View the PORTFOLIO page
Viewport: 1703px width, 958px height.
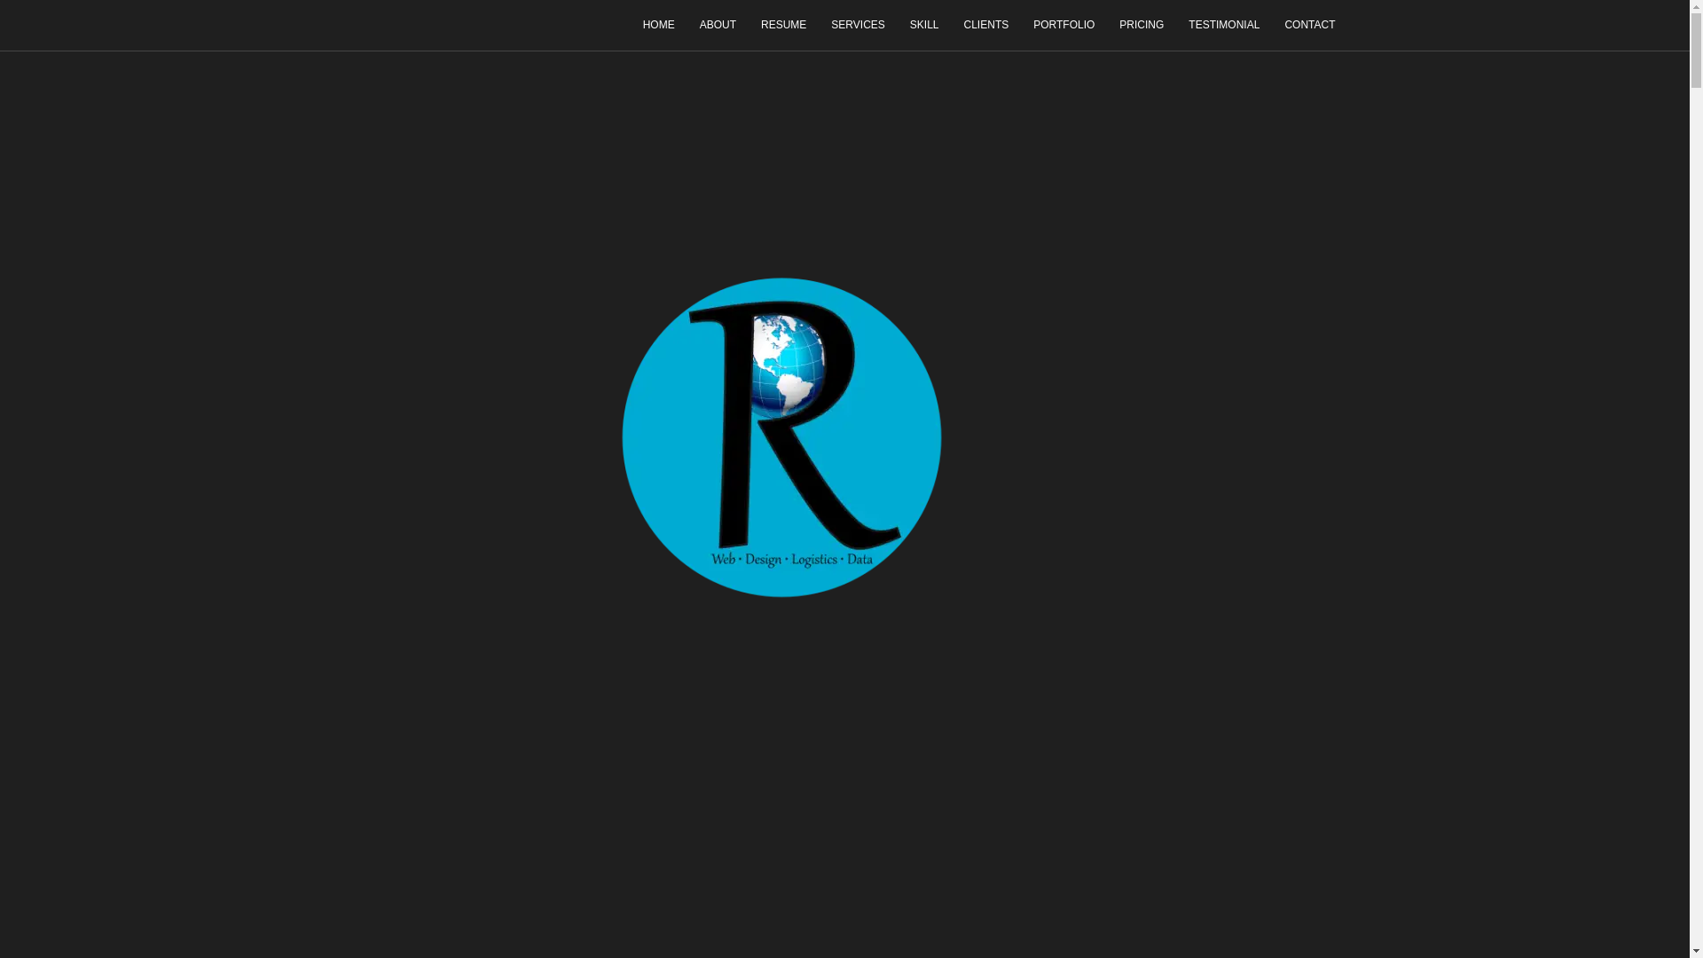coord(1063,25)
